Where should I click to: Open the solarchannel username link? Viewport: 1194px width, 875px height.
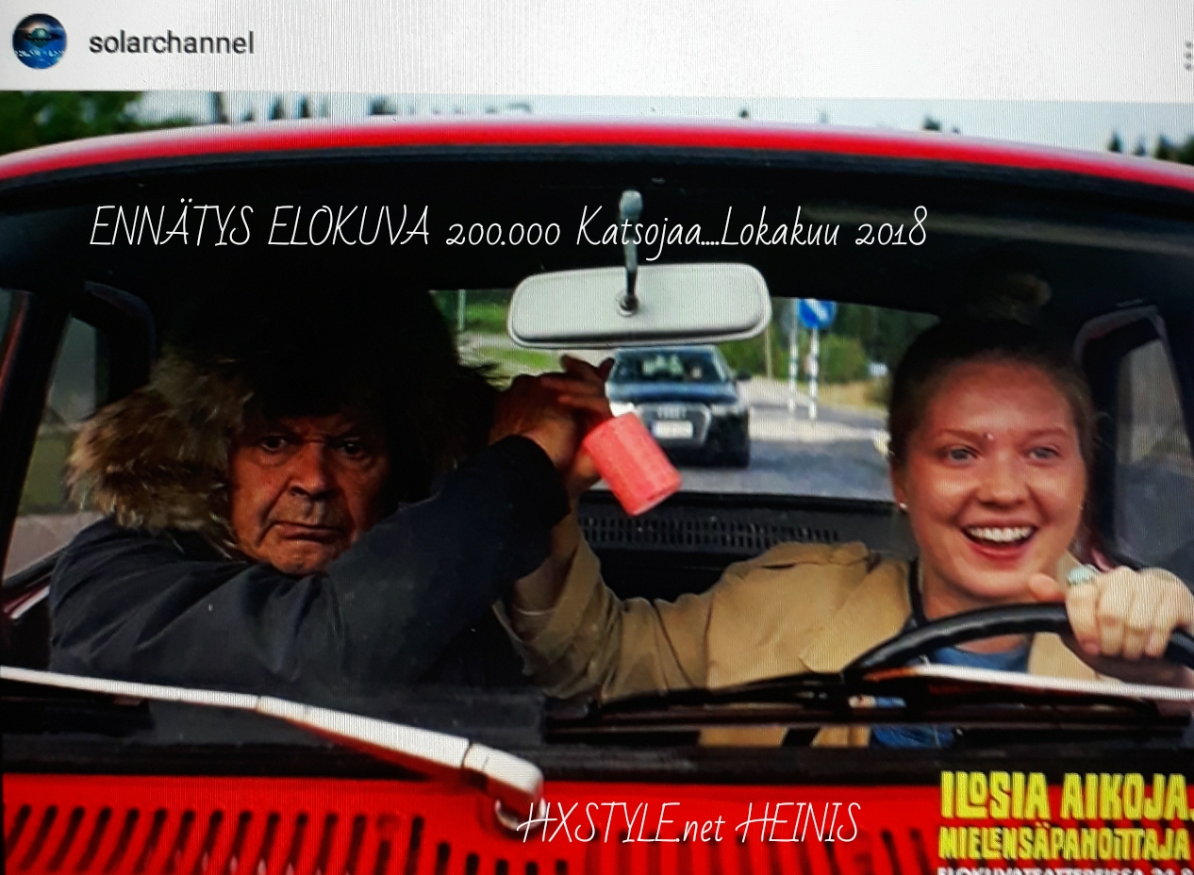pyautogui.click(x=171, y=43)
